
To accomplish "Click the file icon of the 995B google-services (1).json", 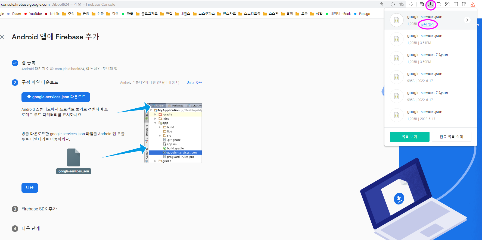I will click(397, 96).
